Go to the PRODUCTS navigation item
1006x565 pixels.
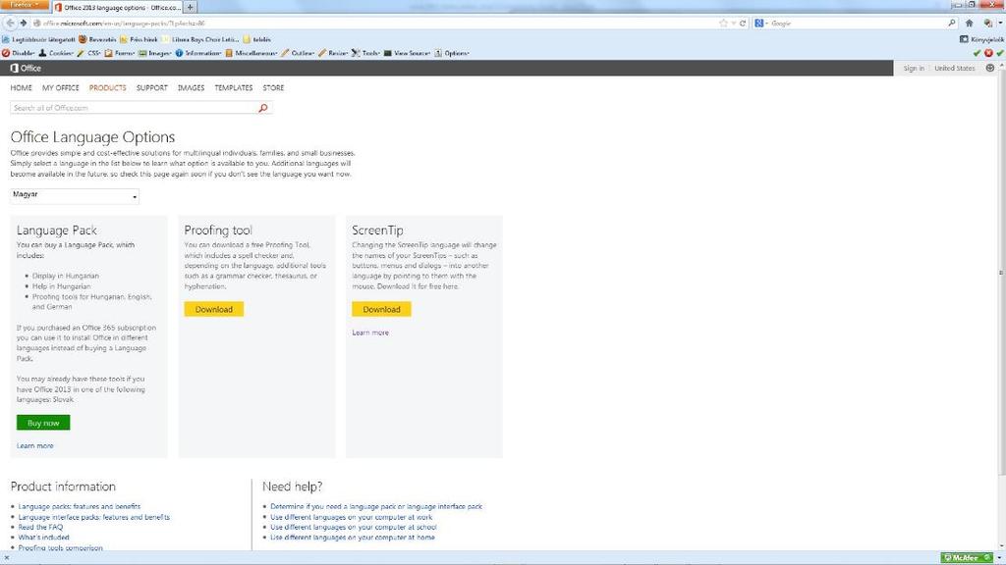pos(108,87)
